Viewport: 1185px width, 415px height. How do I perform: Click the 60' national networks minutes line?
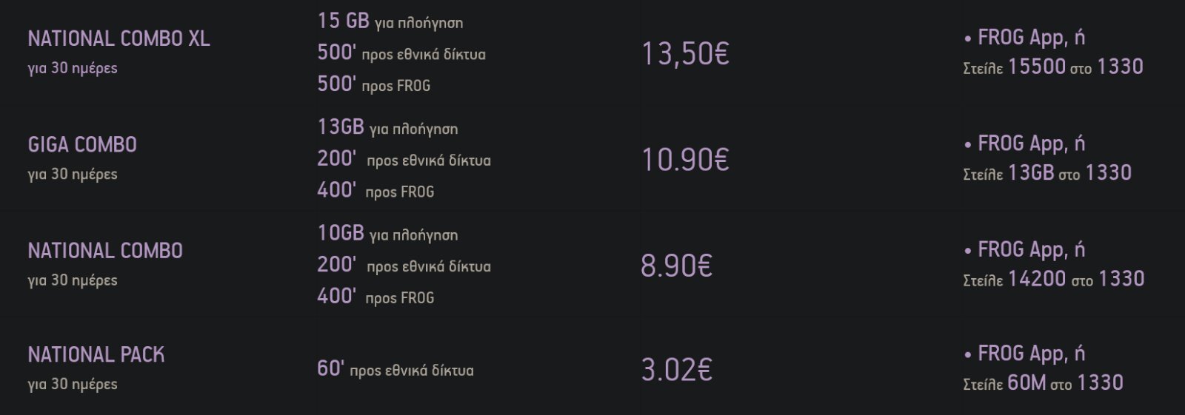(395, 368)
